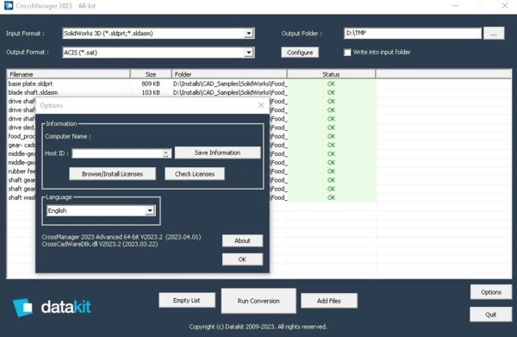Screen dimensions: 517x337
Task: Open the Input Format dropdown
Action: [249, 34]
